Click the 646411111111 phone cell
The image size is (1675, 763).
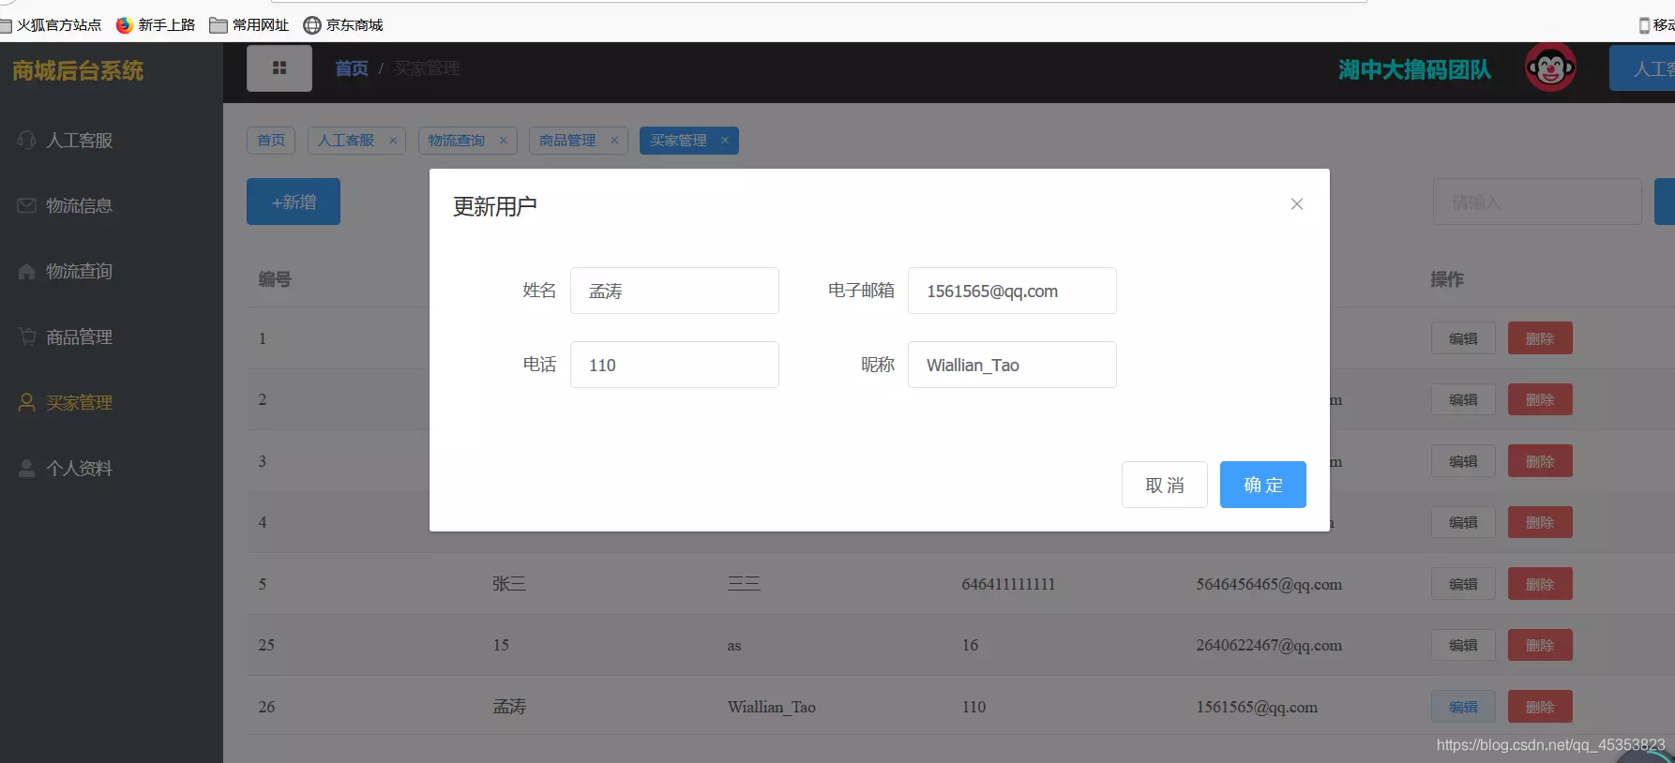1008,584
